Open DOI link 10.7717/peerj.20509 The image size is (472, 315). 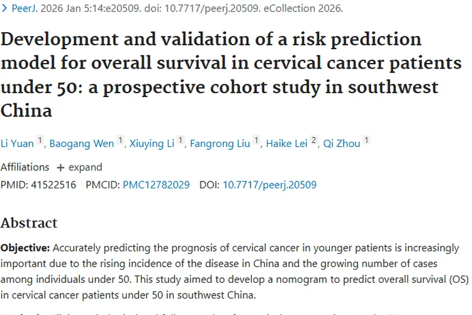tap(269, 185)
